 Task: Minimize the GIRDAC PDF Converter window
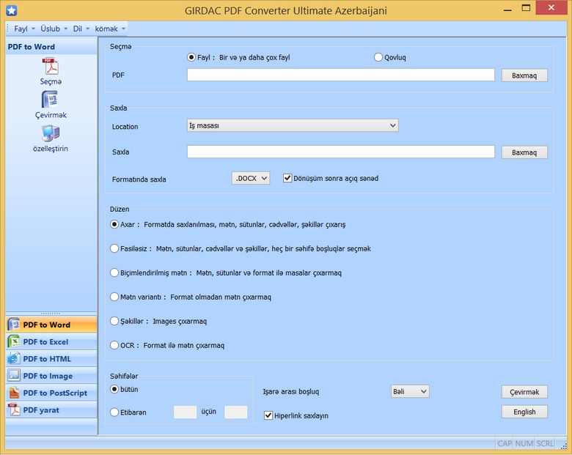(507, 10)
